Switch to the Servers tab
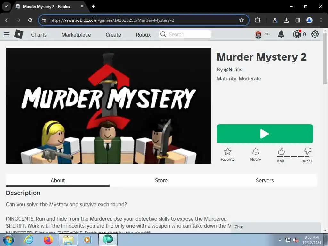 coord(265,180)
